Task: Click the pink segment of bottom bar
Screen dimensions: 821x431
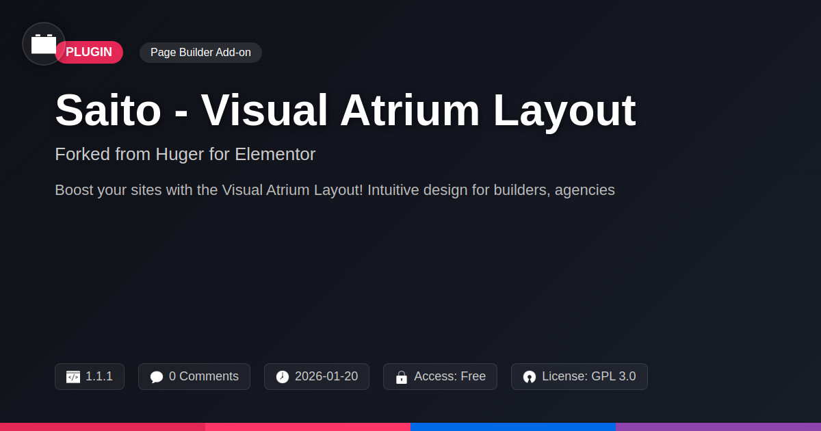Action: coord(308,427)
